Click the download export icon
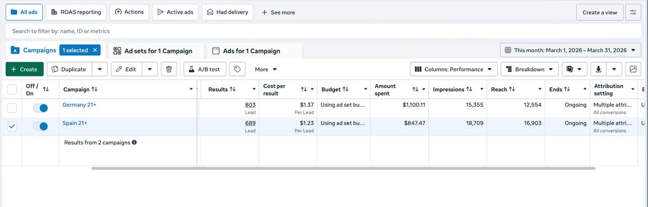 pos(599,69)
